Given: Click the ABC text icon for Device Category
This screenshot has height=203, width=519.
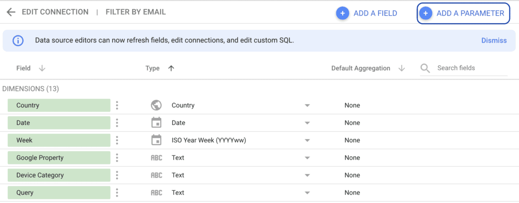Looking at the screenshot, I should [x=157, y=175].
